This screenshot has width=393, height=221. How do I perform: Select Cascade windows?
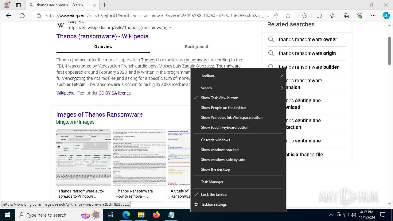coord(238,140)
